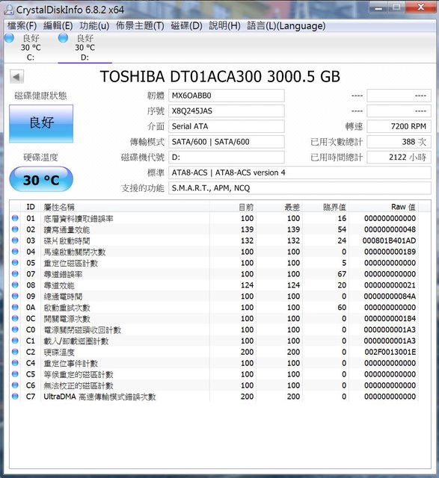This screenshot has width=439, height=478.
Task: Select the 讀寫通量效能 attribute row
Action: (214, 229)
